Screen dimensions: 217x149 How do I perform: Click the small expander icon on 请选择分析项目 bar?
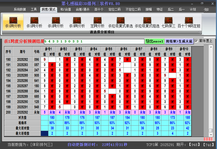pyautogui.click(x=200, y=32)
